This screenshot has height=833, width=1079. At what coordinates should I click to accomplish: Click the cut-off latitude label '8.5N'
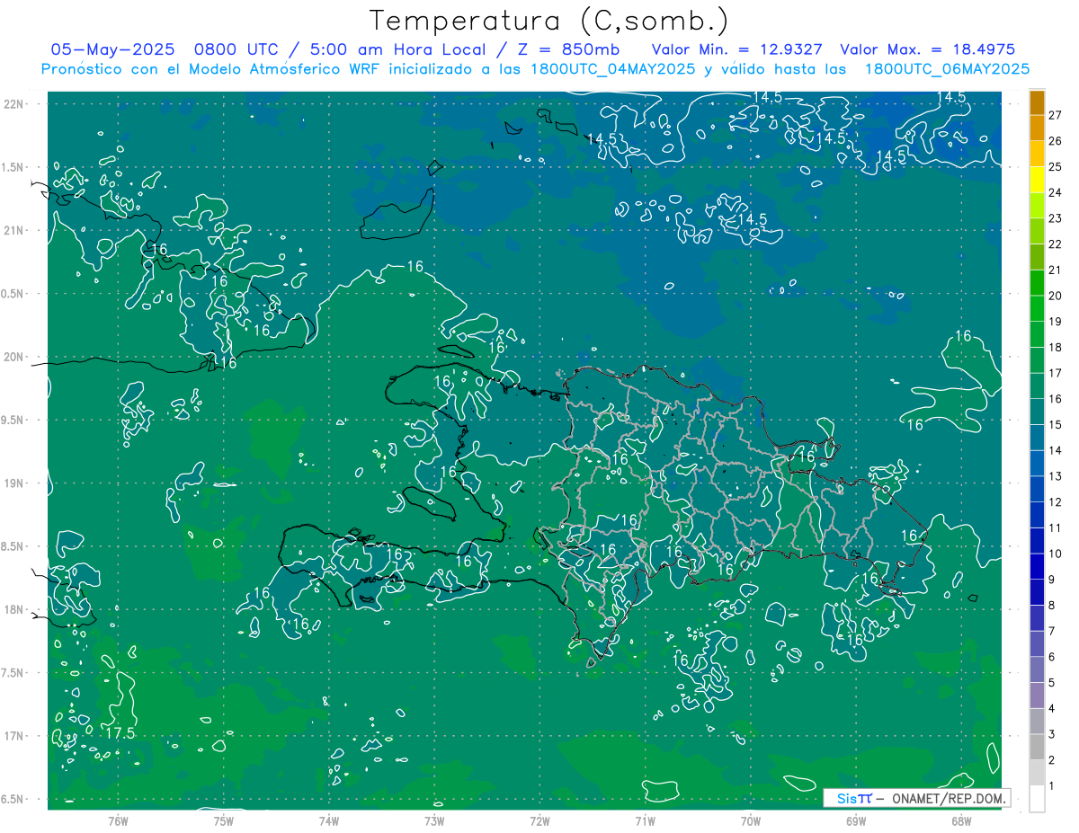coord(13,546)
